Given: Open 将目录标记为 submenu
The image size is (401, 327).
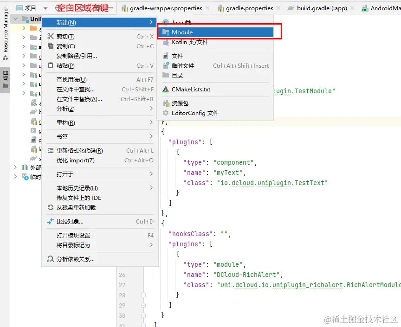Looking at the screenshot, I should [100, 245].
